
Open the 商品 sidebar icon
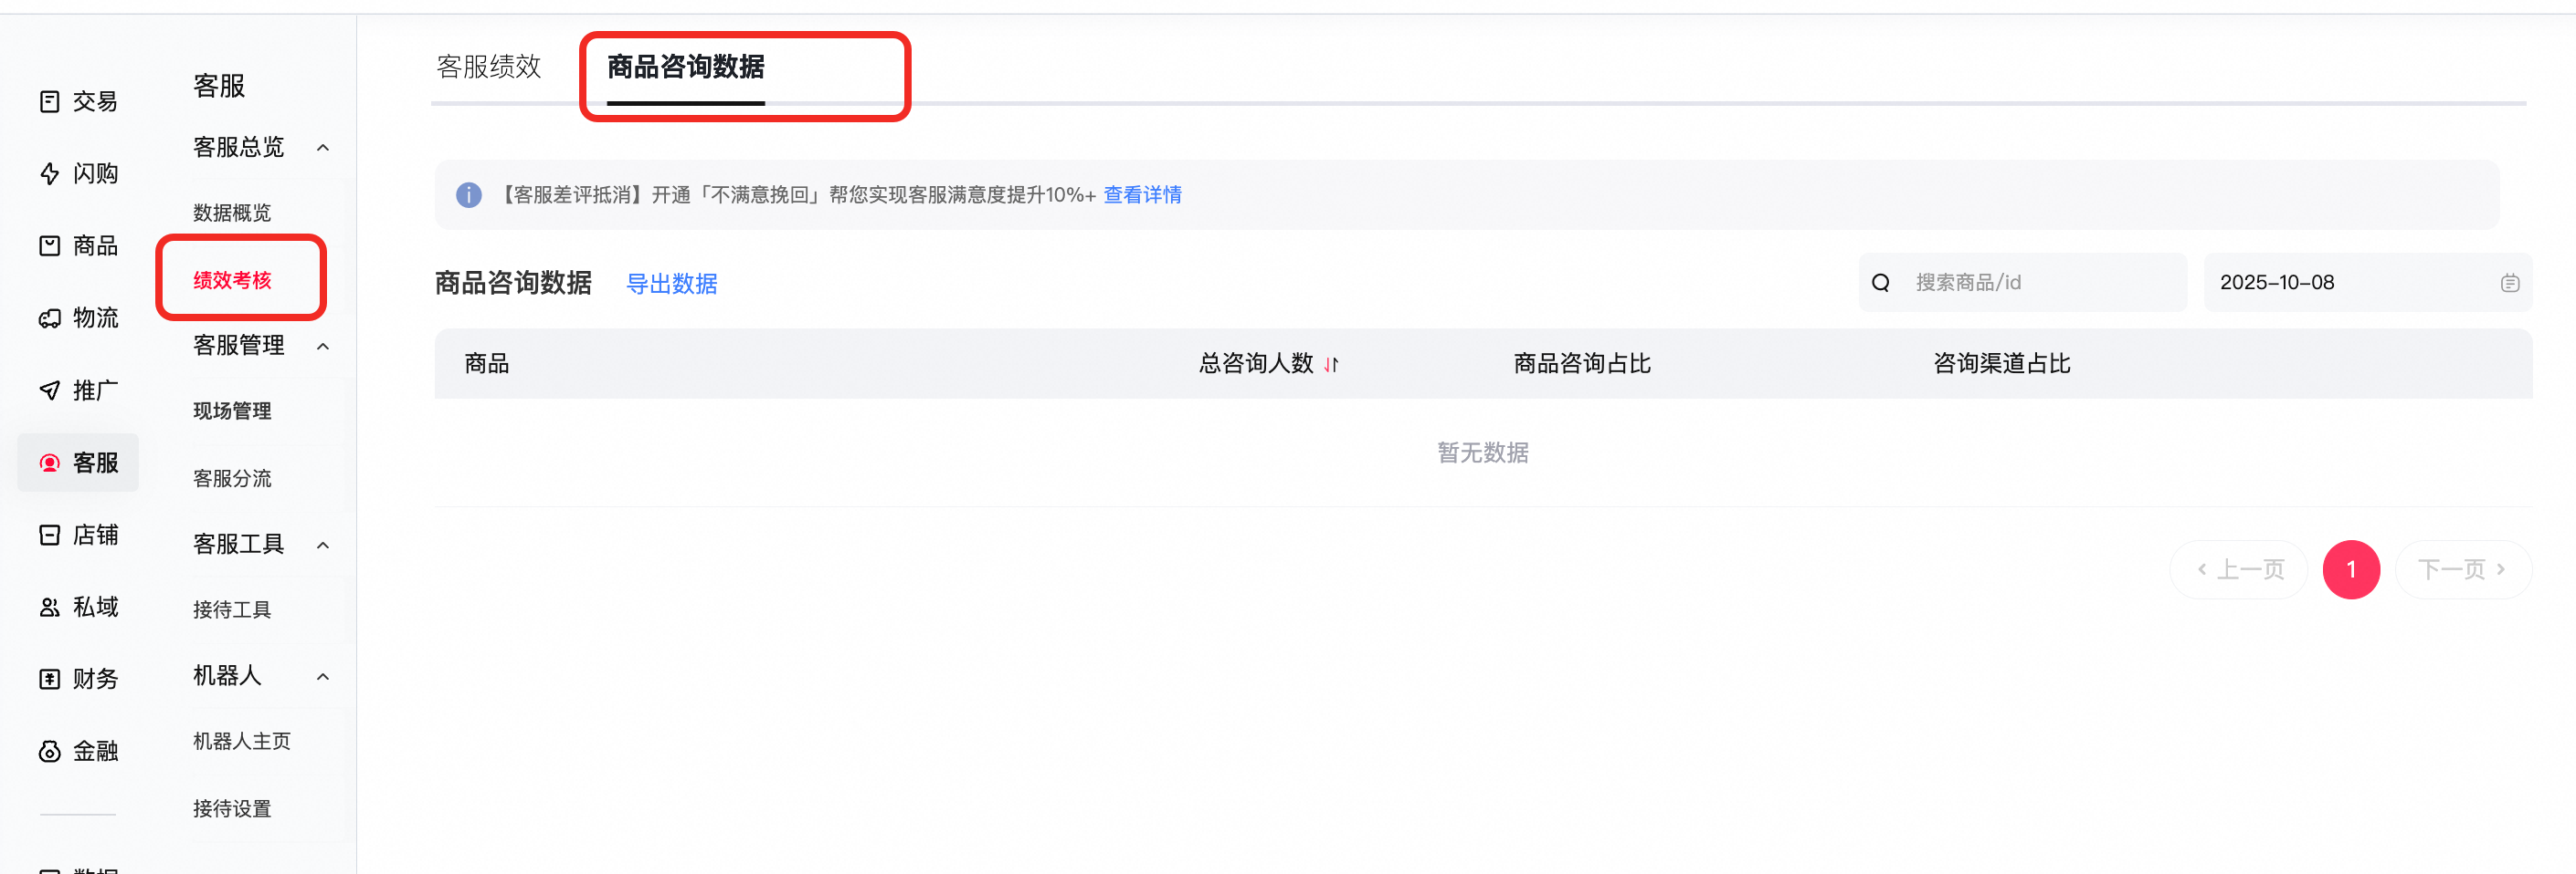(x=49, y=245)
